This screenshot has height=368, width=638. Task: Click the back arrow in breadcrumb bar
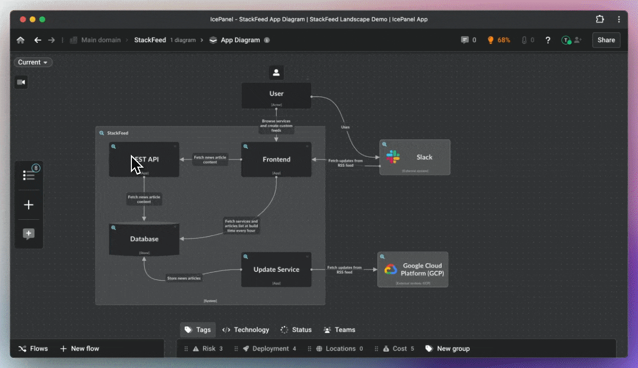click(37, 40)
